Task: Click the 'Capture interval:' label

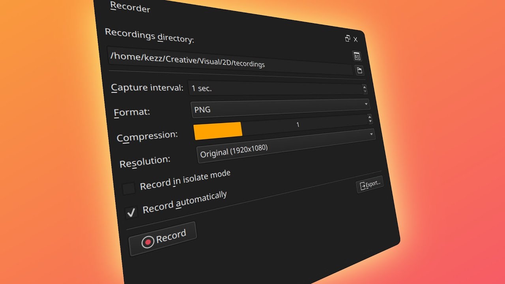Action: pos(148,88)
